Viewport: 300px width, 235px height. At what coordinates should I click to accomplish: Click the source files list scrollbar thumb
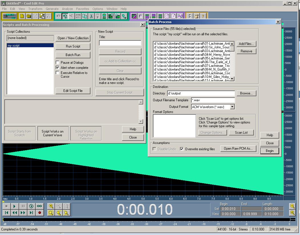point(232,49)
